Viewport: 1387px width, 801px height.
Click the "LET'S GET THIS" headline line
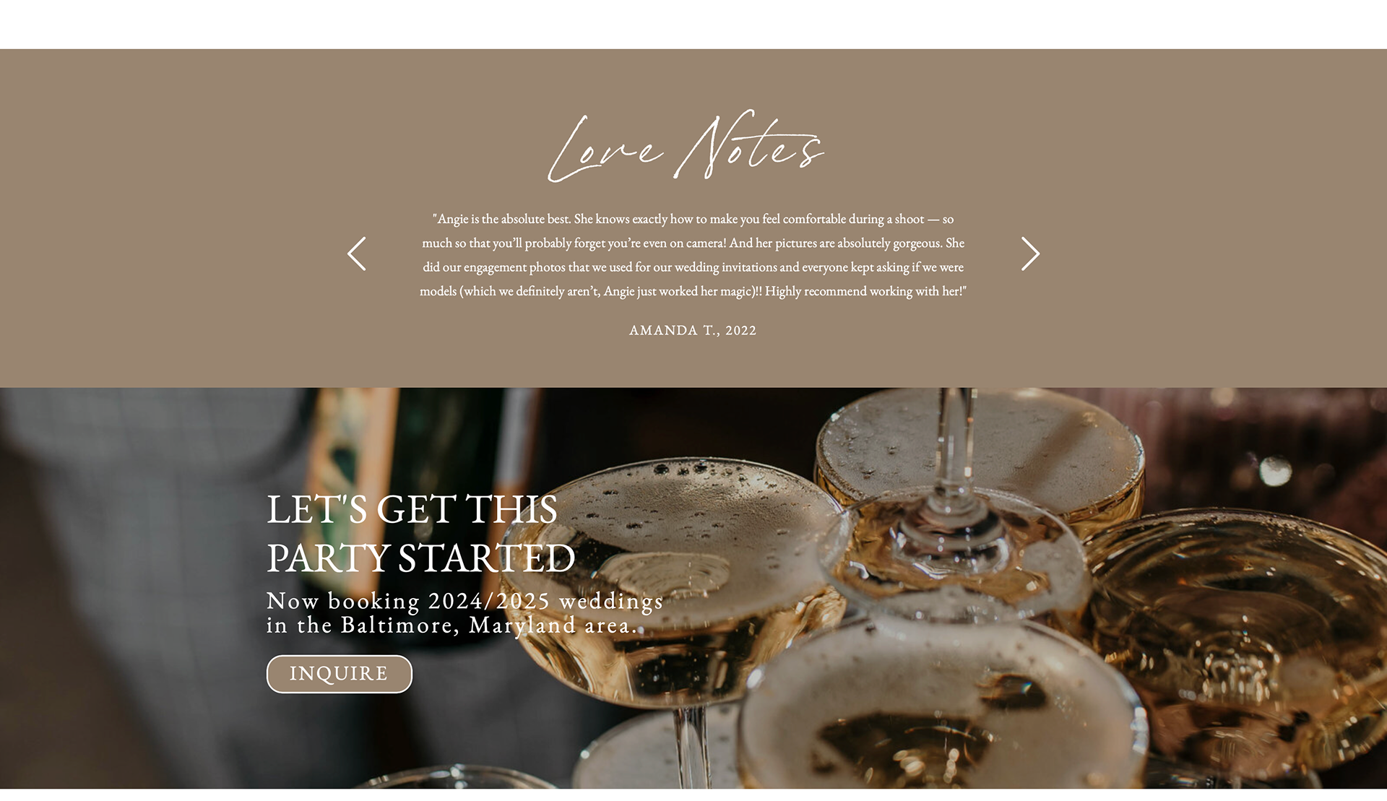412,509
